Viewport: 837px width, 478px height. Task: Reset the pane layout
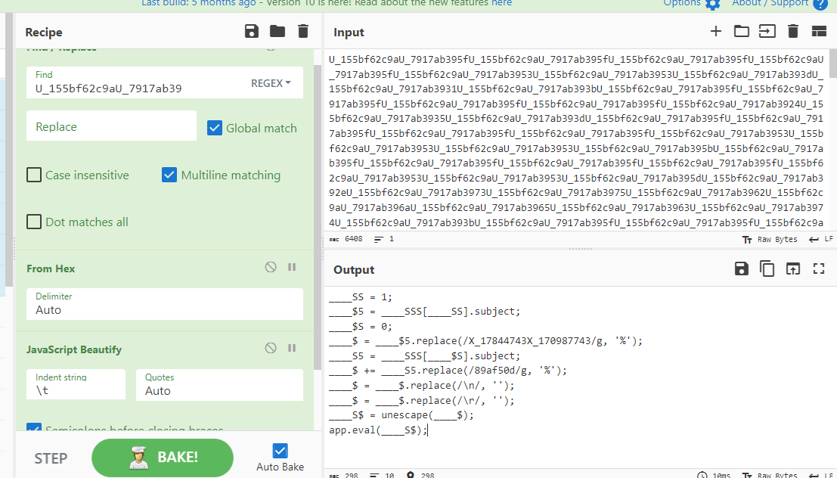818,31
